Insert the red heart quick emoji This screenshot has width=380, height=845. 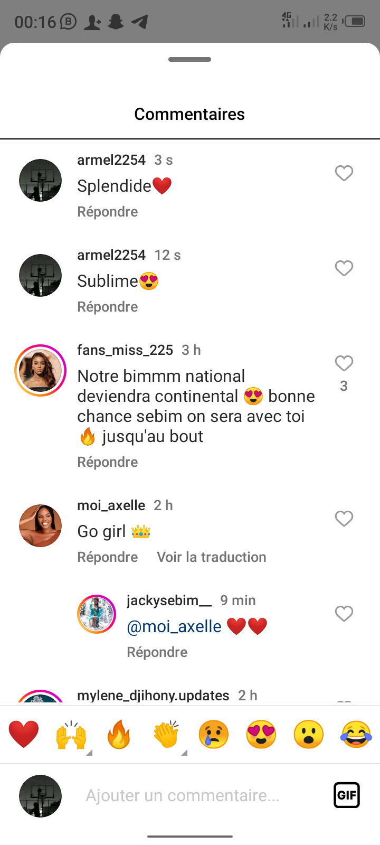point(24,734)
